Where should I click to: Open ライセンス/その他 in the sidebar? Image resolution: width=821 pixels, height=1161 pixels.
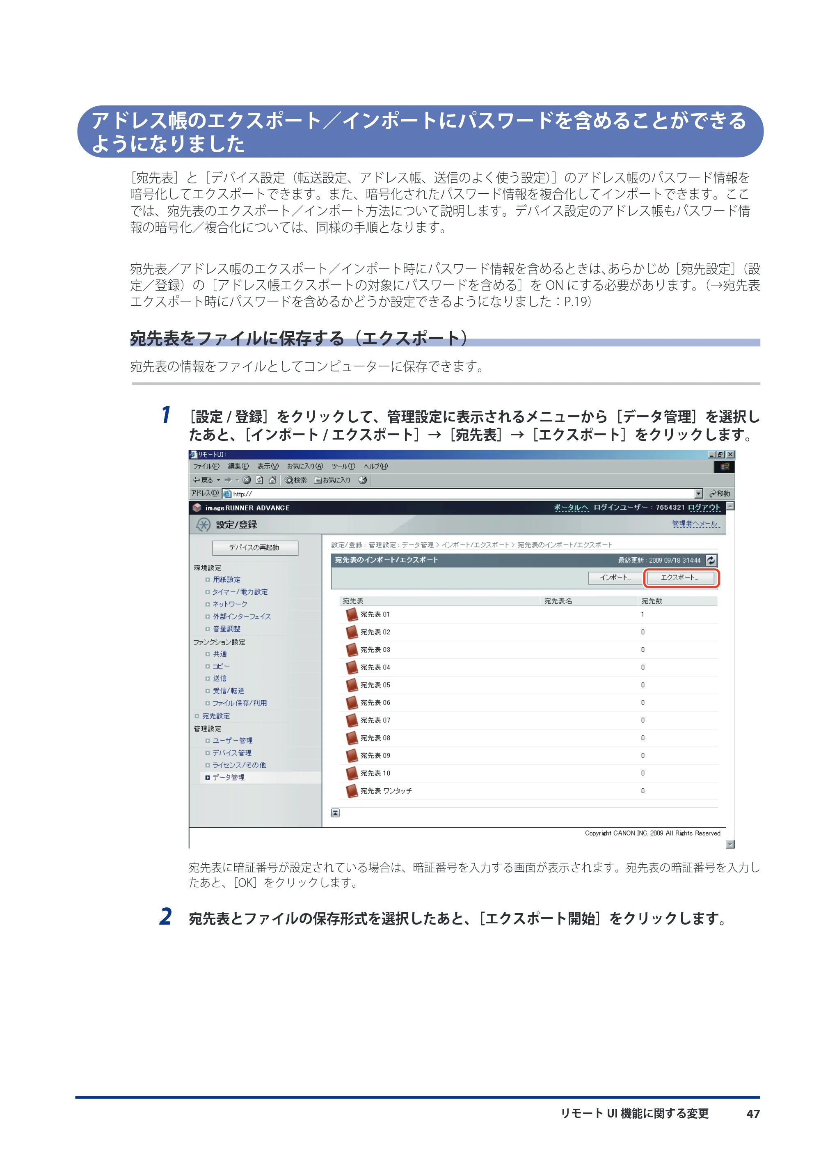(239, 765)
